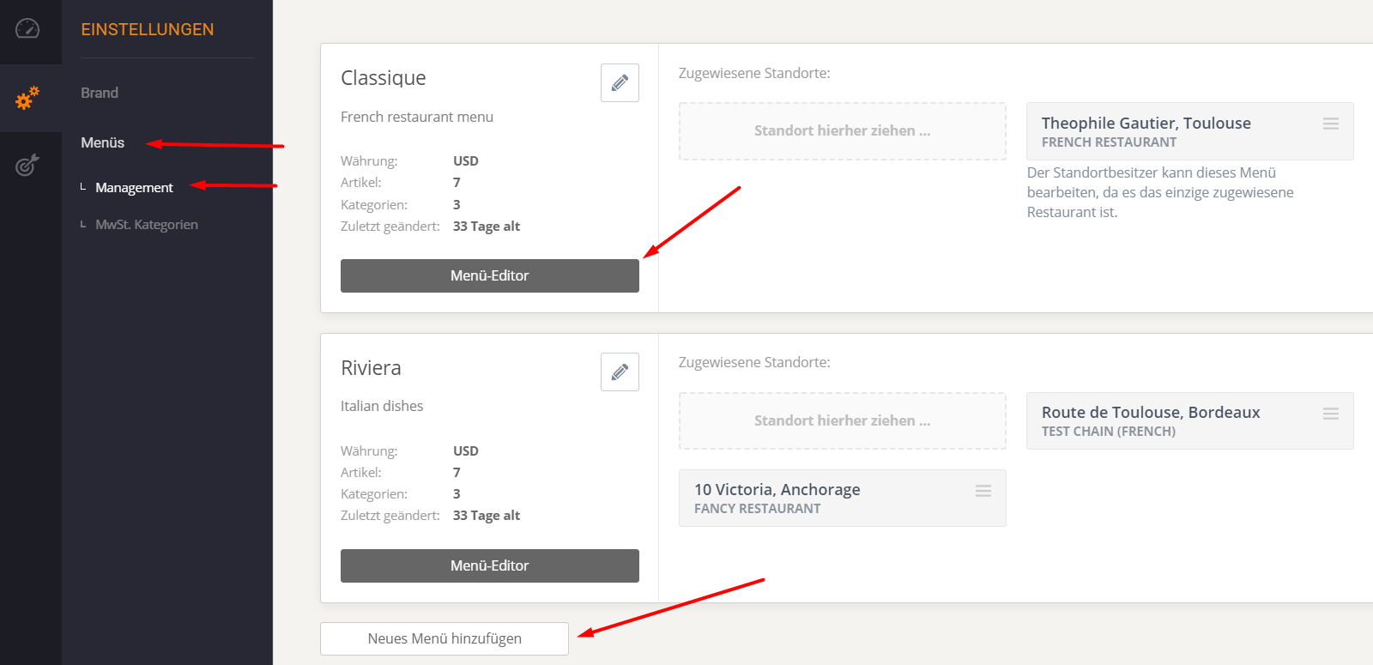1373x665 pixels.
Task: Select the Theophile Gautier, Toulouse location card
Action: [x=1190, y=131]
